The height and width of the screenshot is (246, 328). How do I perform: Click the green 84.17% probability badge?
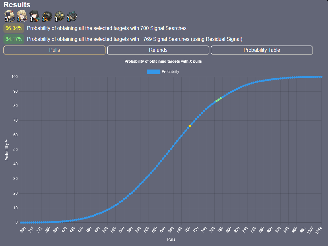pos(14,39)
